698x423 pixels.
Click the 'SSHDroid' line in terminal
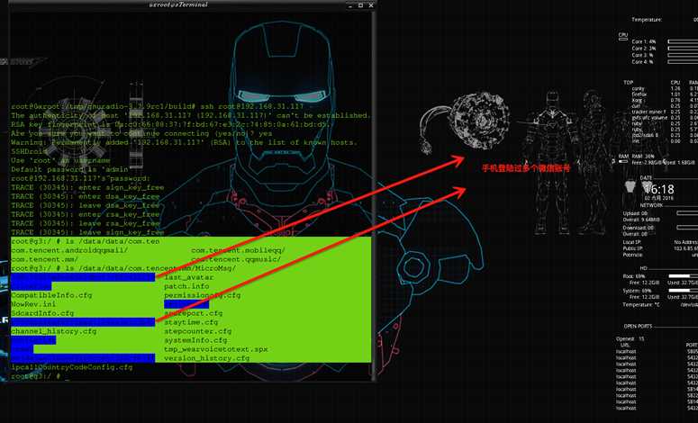(x=30, y=151)
